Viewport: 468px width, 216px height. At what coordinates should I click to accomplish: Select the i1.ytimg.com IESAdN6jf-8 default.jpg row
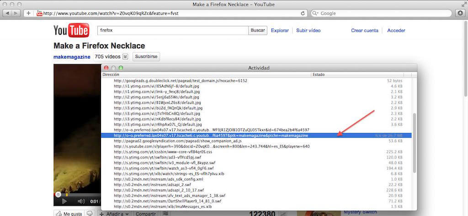[x=257, y=86]
